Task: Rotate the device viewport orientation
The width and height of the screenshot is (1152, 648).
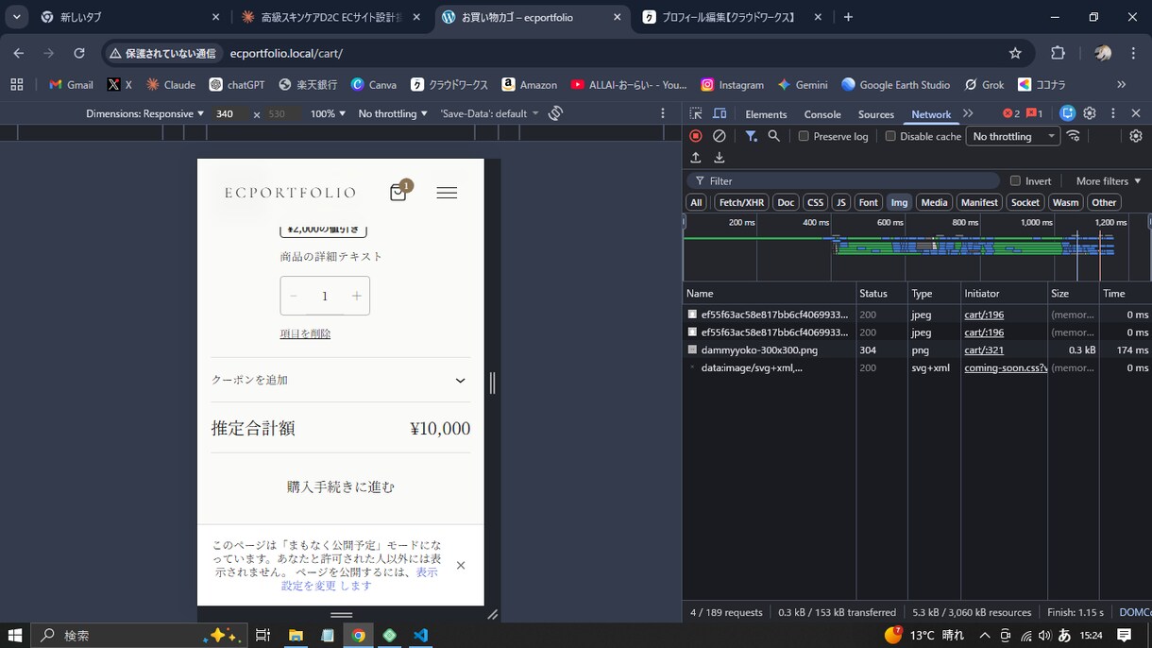Action: pyautogui.click(x=556, y=113)
